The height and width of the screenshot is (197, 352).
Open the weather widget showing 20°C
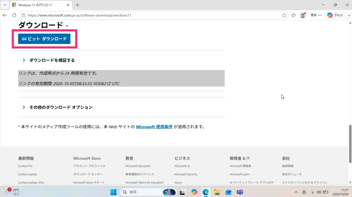point(12,192)
